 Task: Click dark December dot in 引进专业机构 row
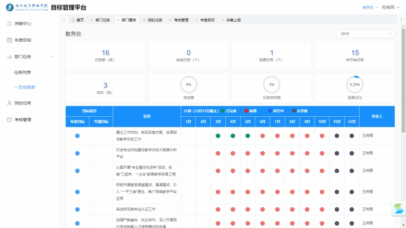click(x=352, y=153)
